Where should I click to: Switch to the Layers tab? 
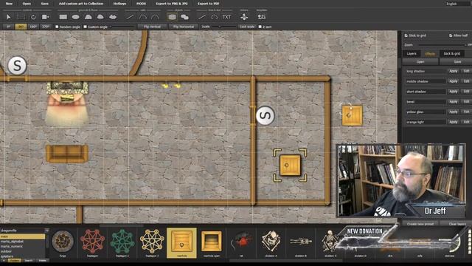pos(412,54)
